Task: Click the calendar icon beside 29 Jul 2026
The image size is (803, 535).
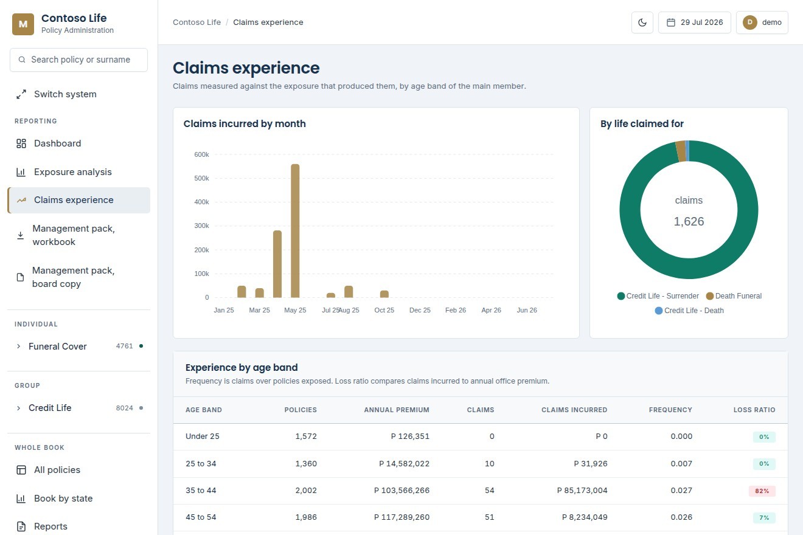Action: tap(671, 22)
